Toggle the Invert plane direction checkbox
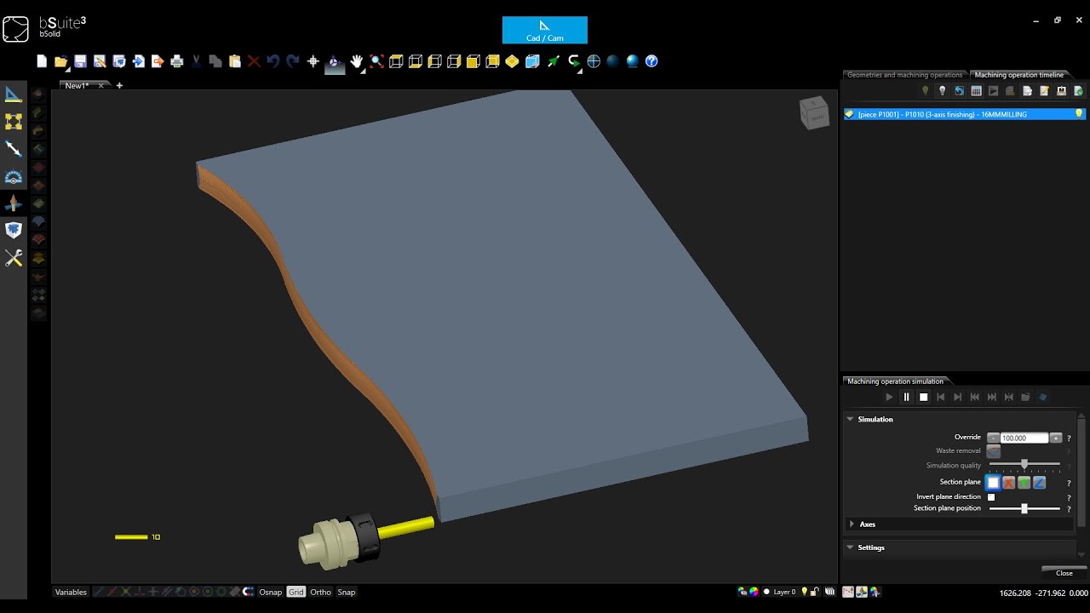 pos(991,497)
